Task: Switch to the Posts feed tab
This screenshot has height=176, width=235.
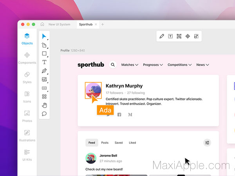Action: [x=105, y=143]
